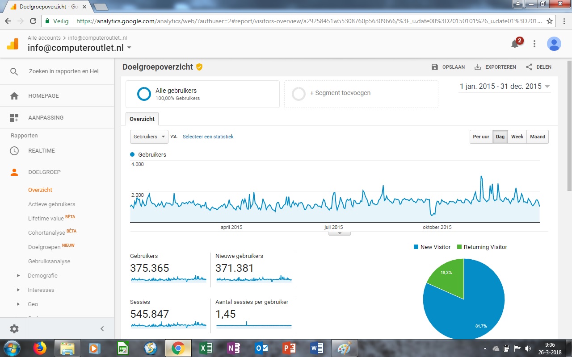The width and height of the screenshot is (572, 357).
Task: Expand the Demografie section
Action: [x=18, y=276]
